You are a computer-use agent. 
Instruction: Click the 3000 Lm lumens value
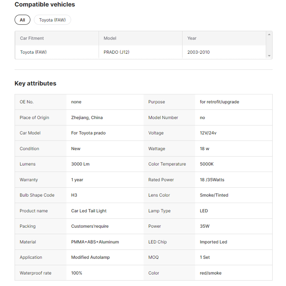[x=80, y=164]
